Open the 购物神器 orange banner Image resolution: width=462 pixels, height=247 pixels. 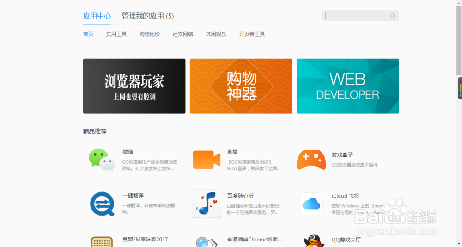point(241,86)
